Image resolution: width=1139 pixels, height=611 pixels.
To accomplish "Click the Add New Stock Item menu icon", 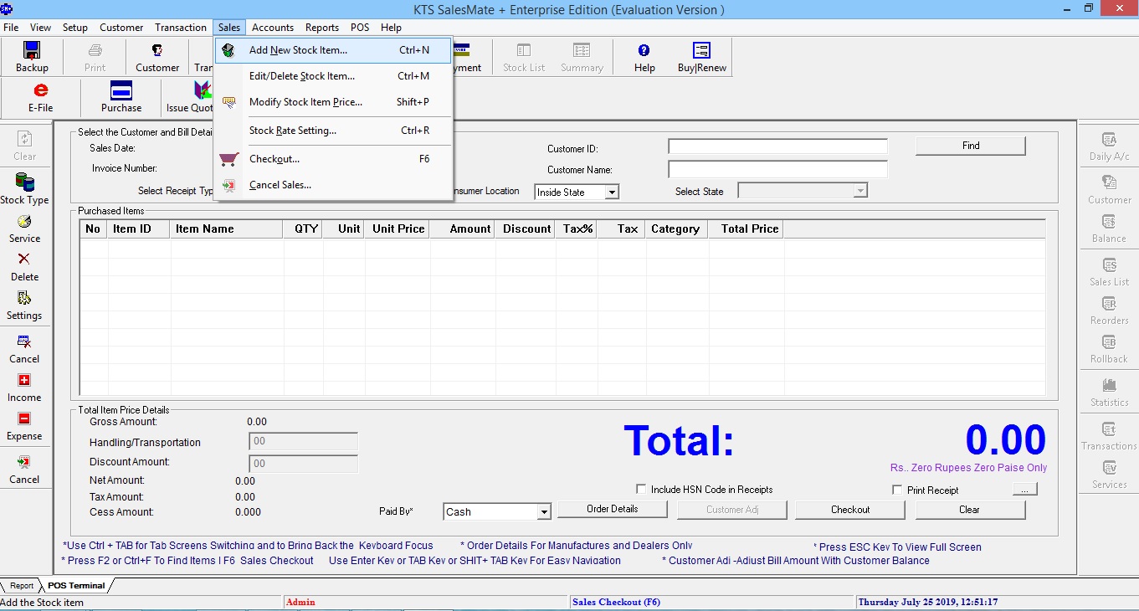I will (x=228, y=50).
